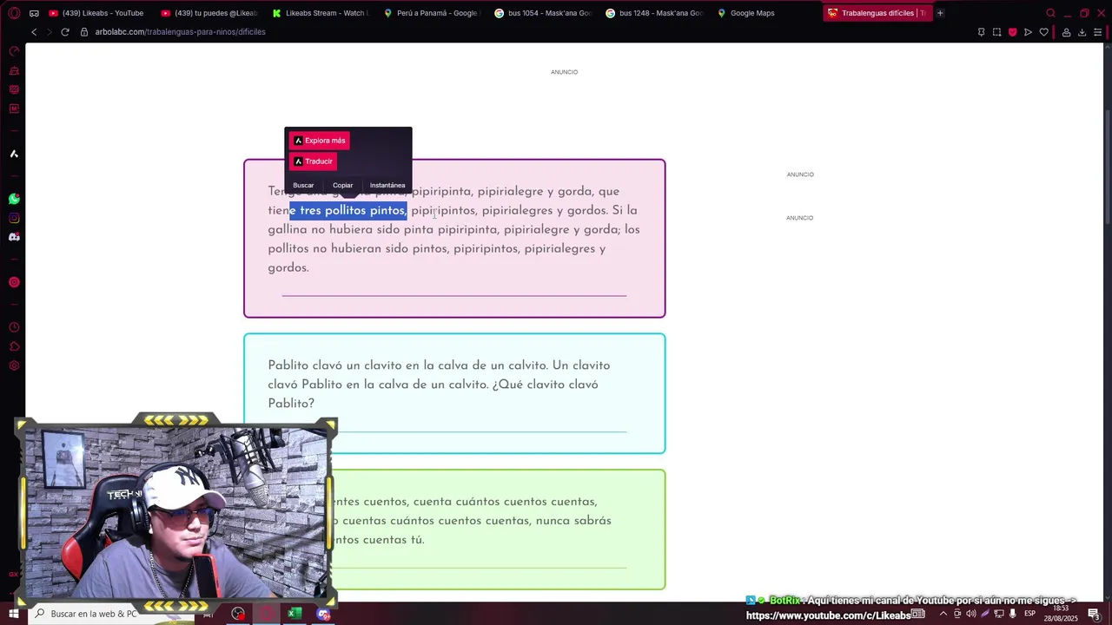This screenshot has width=1112, height=625.
Task: Reload the current page
Action: [65, 32]
